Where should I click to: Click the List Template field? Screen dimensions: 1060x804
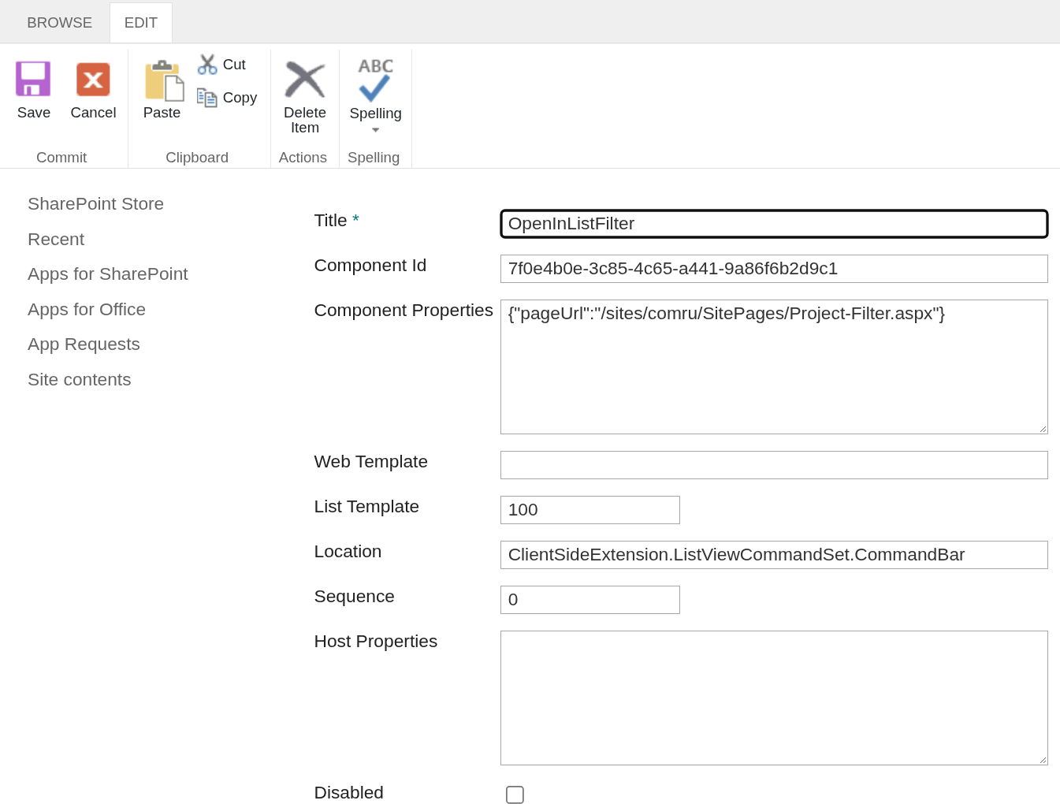(x=590, y=510)
